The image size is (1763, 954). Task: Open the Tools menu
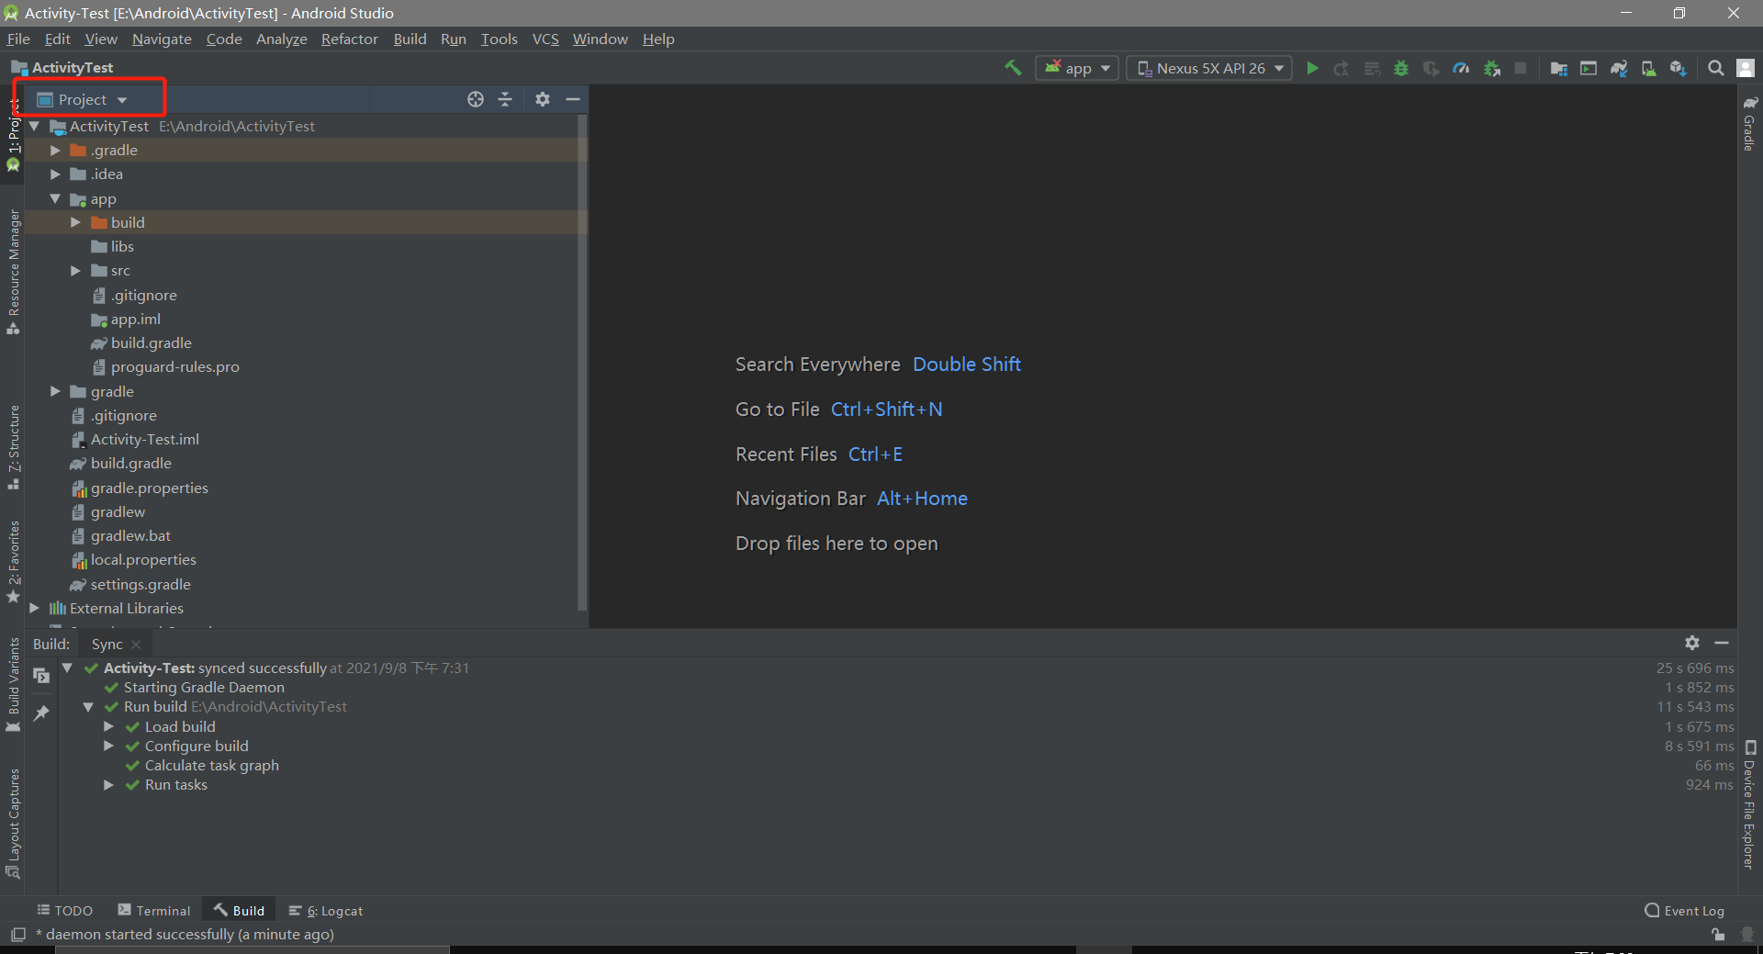(500, 39)
